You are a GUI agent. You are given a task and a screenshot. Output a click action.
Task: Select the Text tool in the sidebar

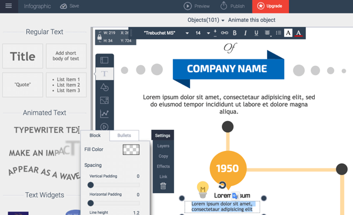pos(105,73)
